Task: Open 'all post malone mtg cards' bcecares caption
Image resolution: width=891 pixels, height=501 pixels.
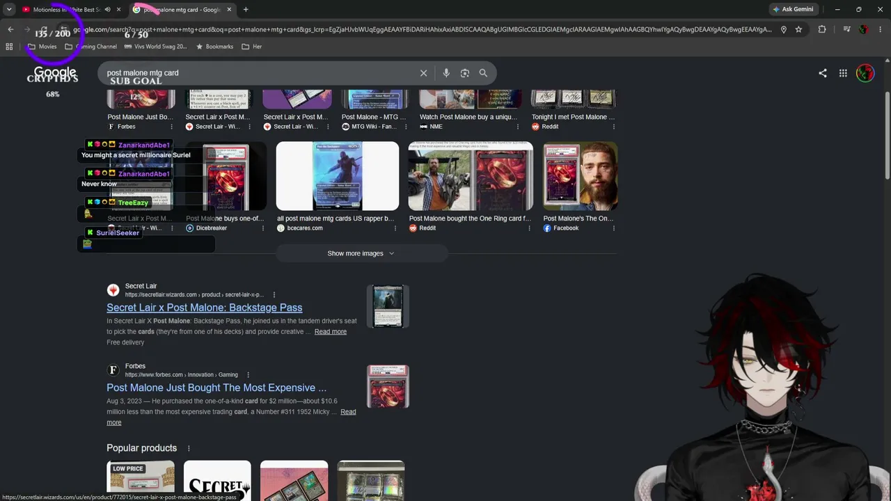Action: coord(336,218)
